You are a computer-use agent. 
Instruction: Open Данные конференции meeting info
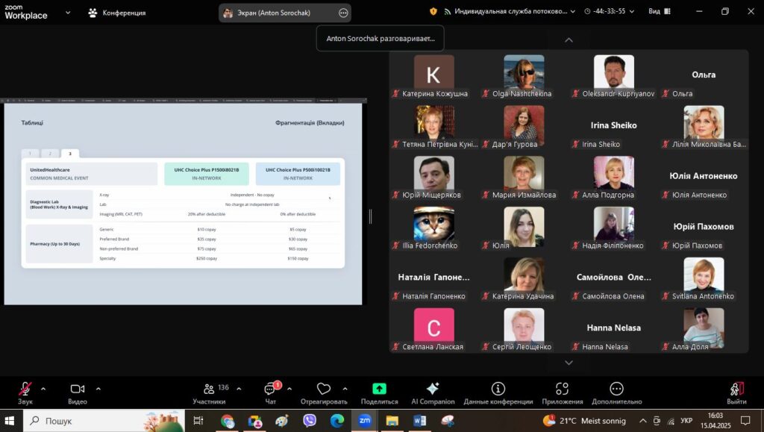coord(498,393)
